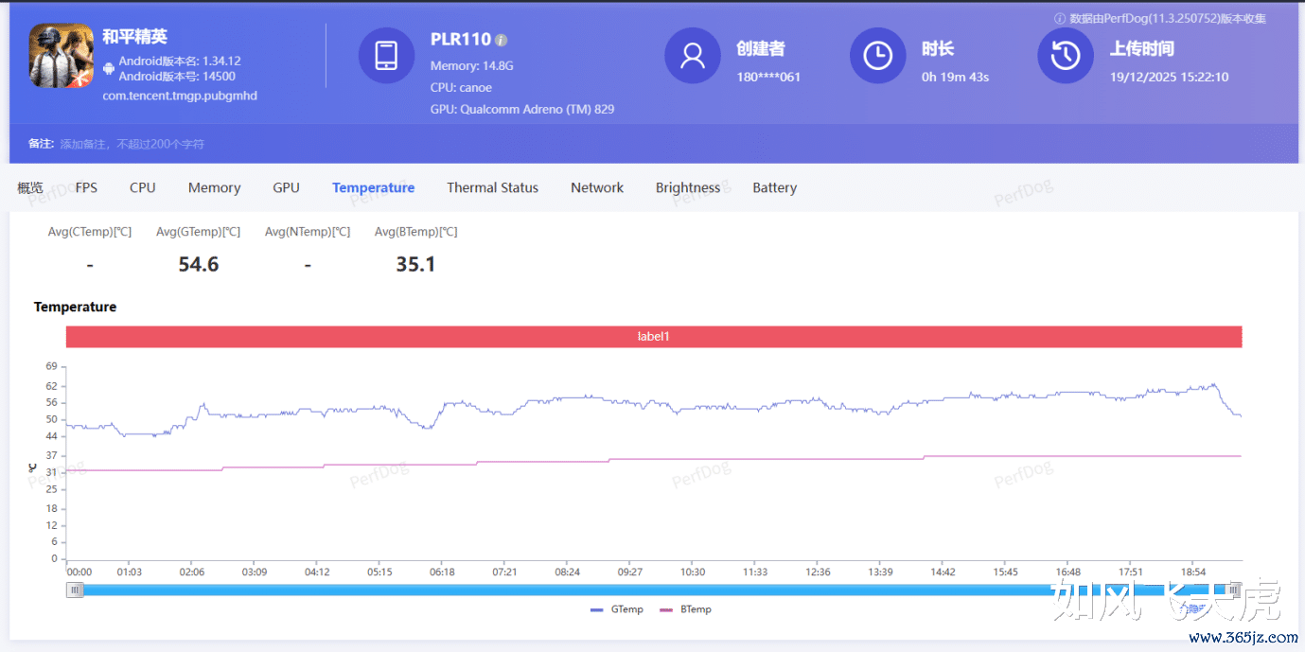Click the red label1 bar
Image resolution: width=1305 pixels, height=652 pixels.
(653, 336)
